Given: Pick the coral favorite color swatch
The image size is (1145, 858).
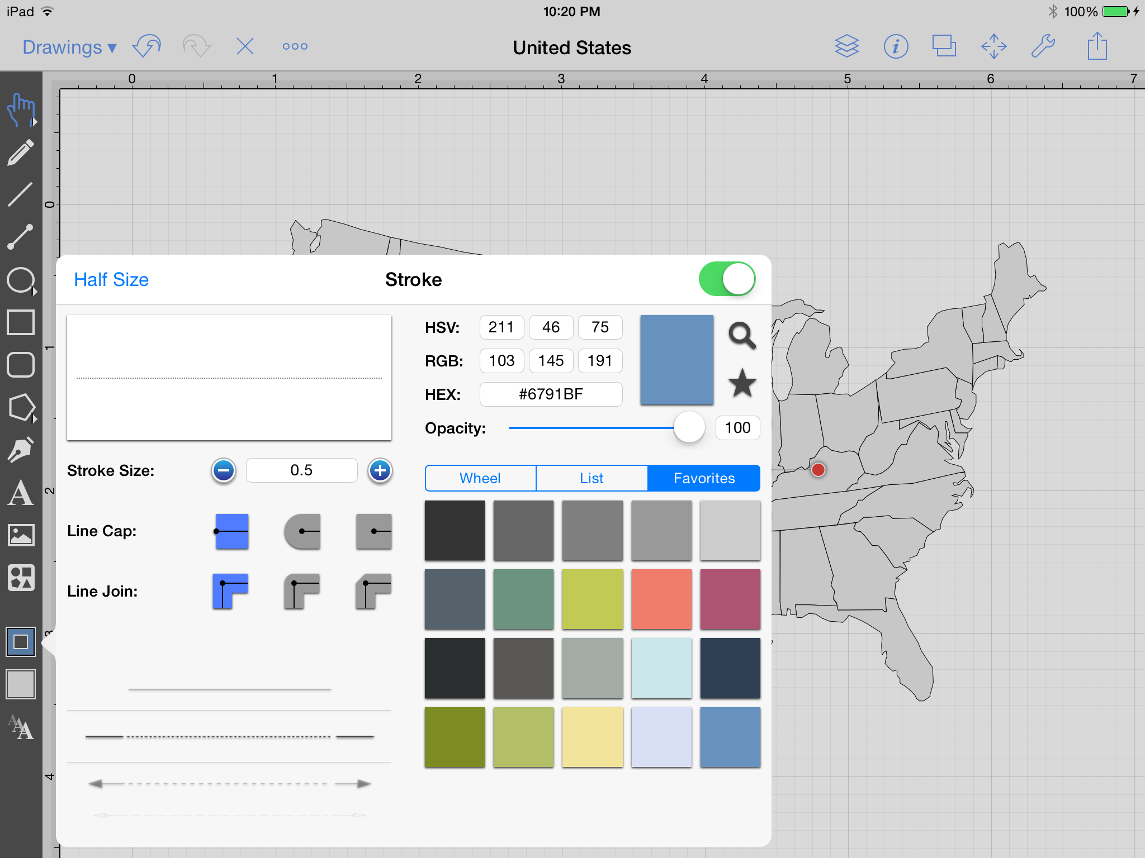Looking at the screenshot, I should (x=661, y=599).
